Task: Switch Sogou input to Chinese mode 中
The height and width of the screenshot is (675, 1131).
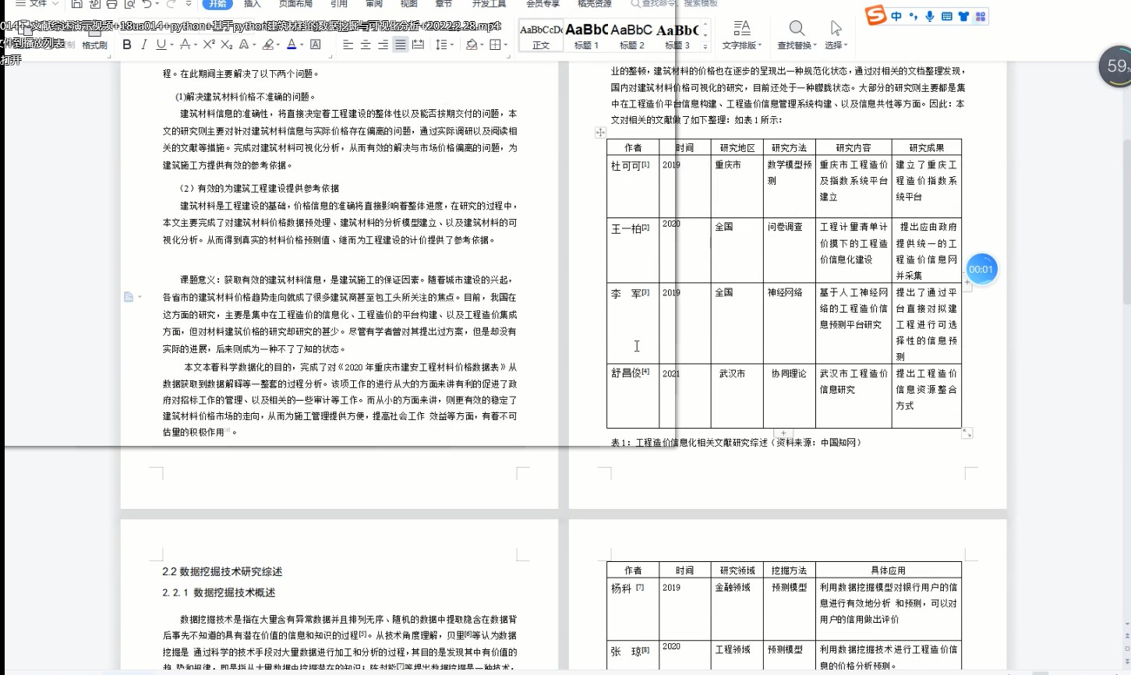Action: click(896, 16)
